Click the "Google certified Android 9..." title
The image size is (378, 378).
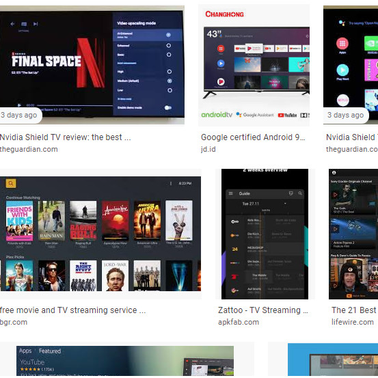pyautogui.click(x=253, y=137)
